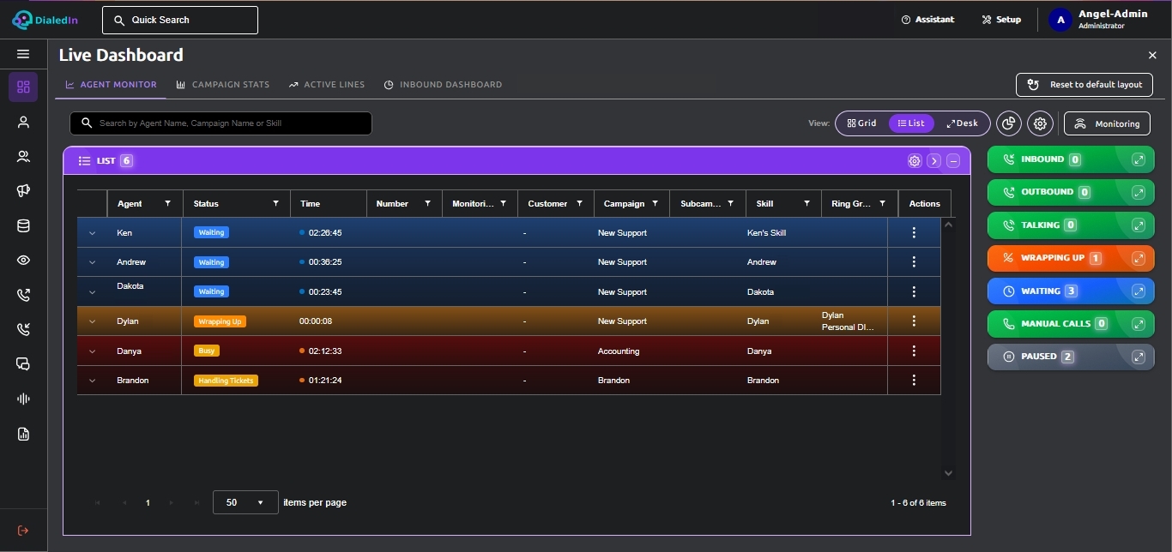Viewport: 1172px width, 552px height.
Task: Expand the Outbound card
Action: click(1139, 192)
